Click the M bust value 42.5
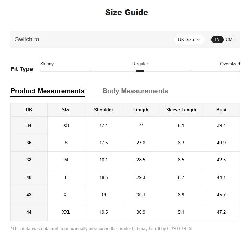The height and width of the screenshot is (240, 252). pos(221,160)
